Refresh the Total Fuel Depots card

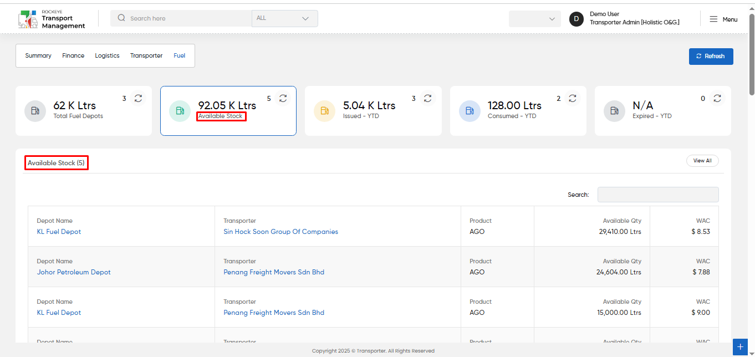coord(138,99)
